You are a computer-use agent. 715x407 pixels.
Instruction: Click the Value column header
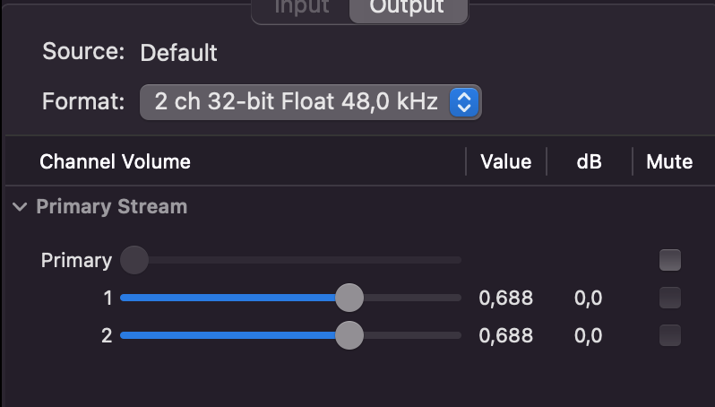coord(505,162)
